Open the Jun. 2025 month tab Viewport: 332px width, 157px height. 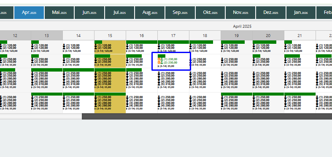click(x=89, y=13)
